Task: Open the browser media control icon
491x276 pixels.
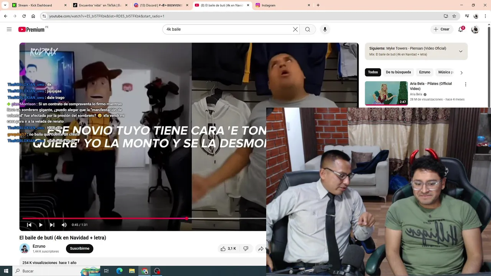Action: [x=467, y=16]
